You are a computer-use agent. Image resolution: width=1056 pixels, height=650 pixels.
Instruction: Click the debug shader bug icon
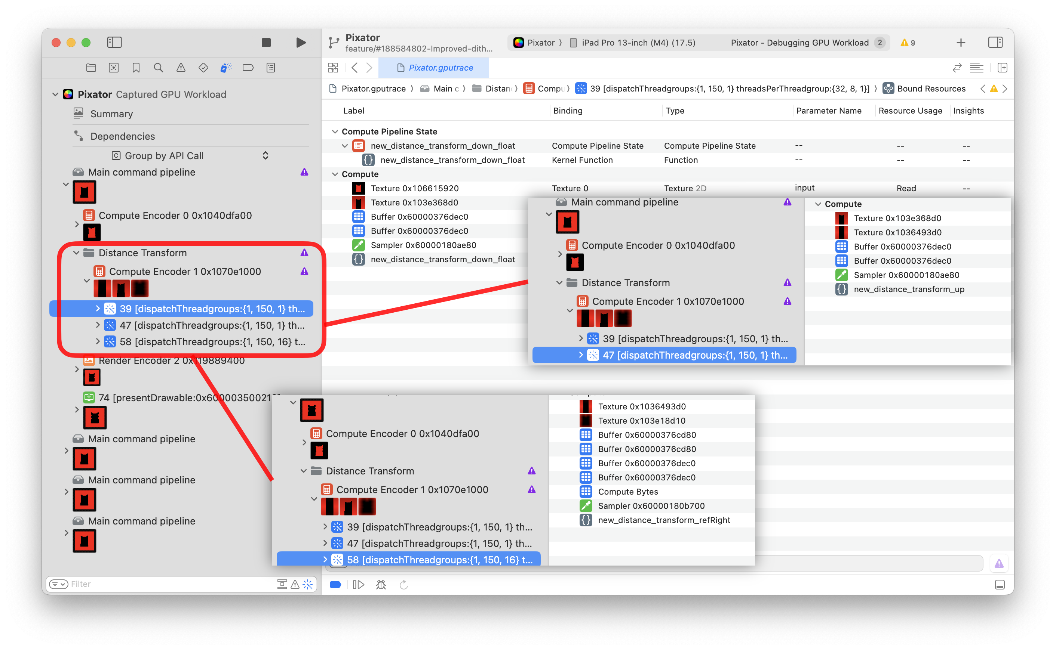click(x=381, y=585)
